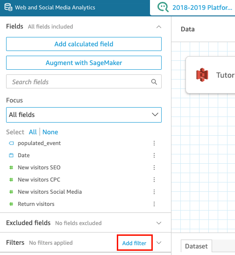The image size is (235, 255).
Task: Click the New visitors CPC field name
Action: (39, 180)
